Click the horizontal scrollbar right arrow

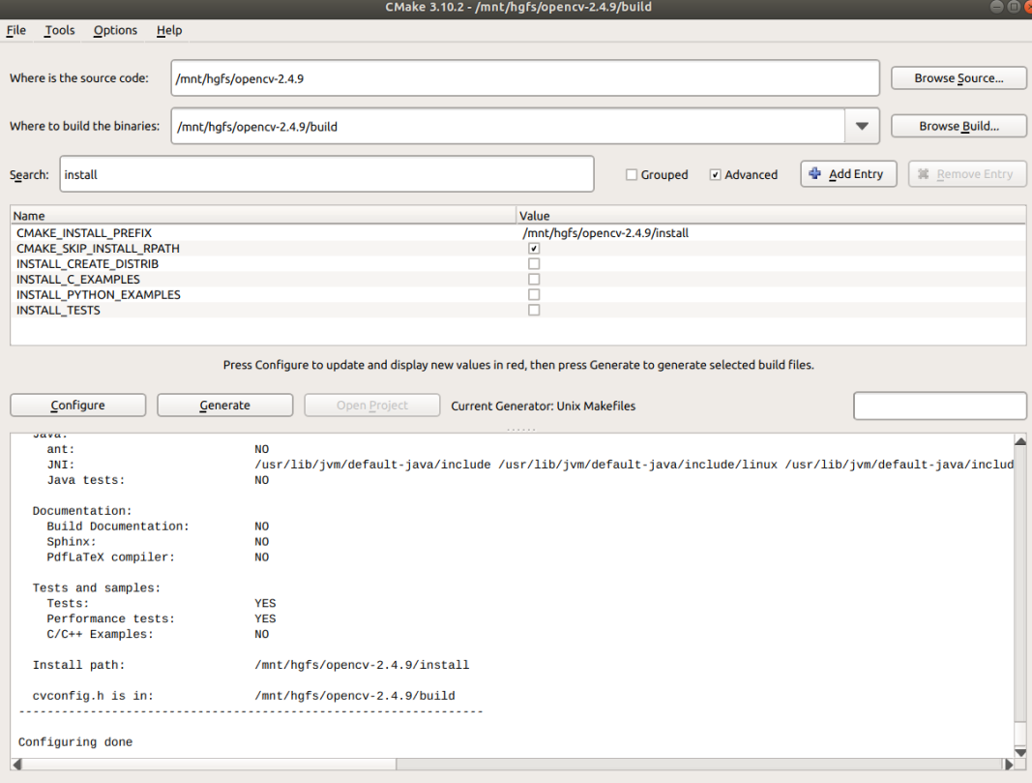click(1008, 764)
